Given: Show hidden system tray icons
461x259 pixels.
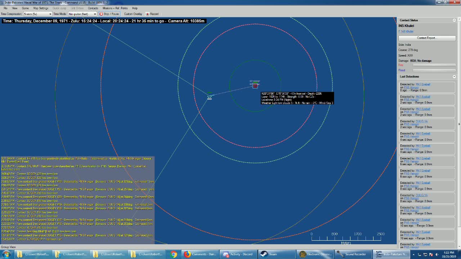Looking at the screenshot, I should tap(413, 254).
